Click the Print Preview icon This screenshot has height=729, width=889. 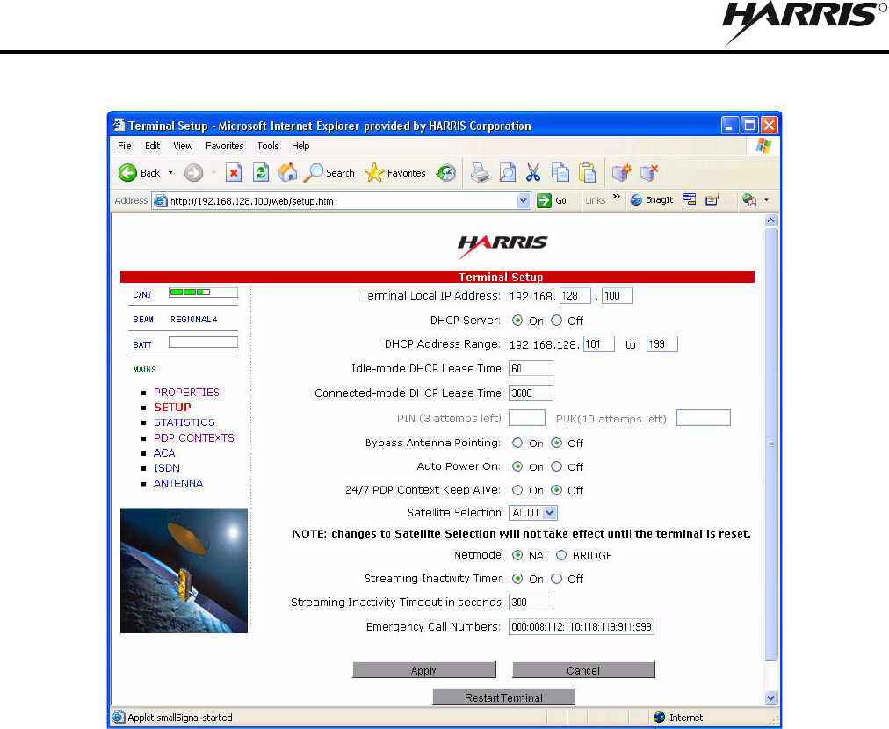507,173
